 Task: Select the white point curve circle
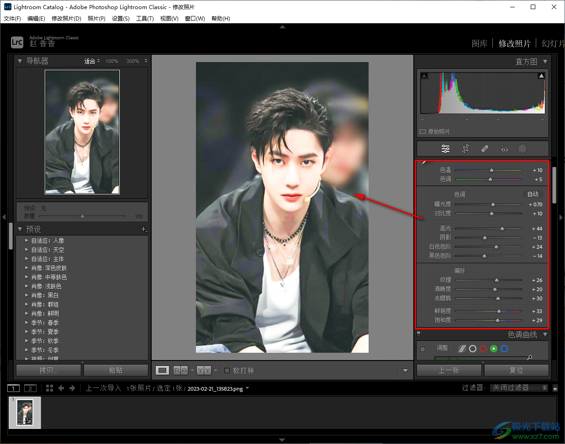click(473, 349)
